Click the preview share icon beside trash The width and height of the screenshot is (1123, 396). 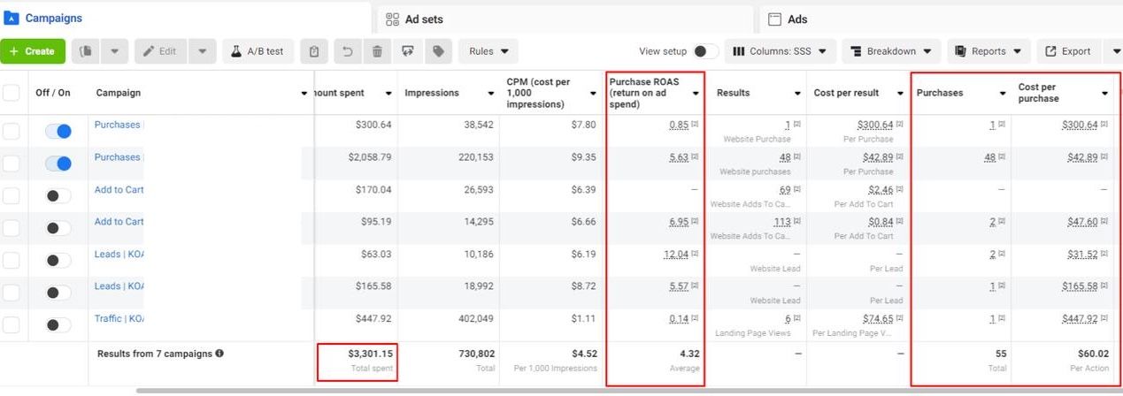pyautogui.click(x=407, y=51)
